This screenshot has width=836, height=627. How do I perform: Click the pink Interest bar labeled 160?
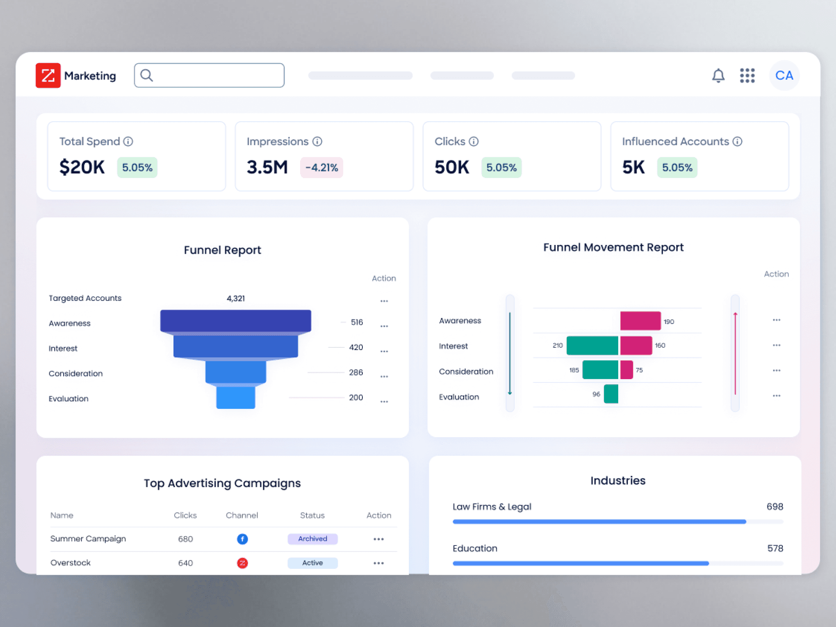[x=636, y=346]
